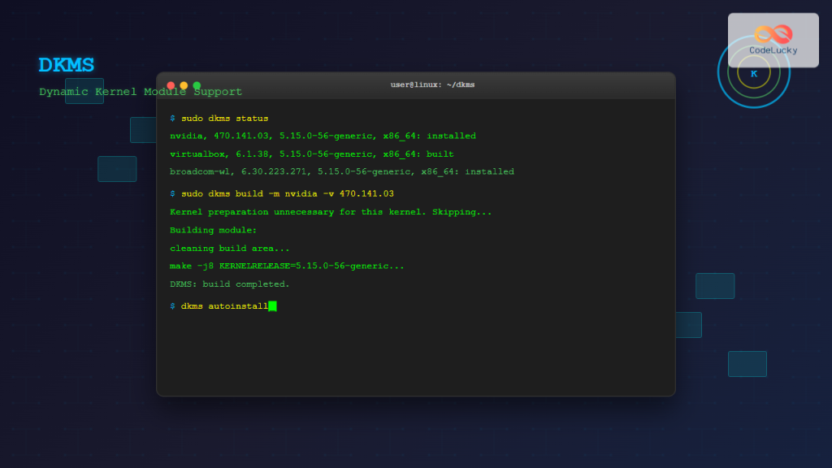Screen dimensions: 832x468
Task: Select the circled K badge icon
Action: (754, 71)
